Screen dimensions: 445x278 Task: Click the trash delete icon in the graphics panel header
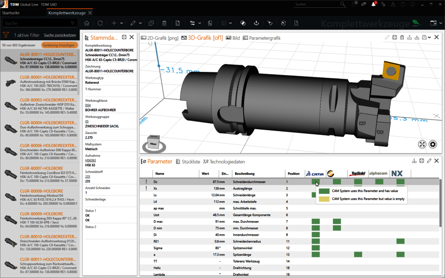(402, 37)
